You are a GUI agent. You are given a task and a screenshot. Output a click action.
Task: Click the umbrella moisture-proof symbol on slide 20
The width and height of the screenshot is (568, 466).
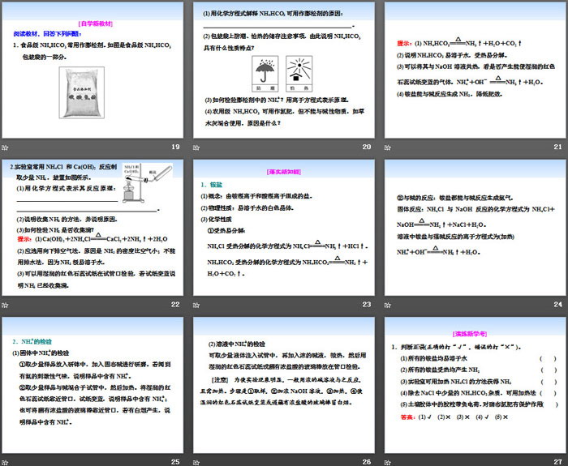point(265,71)
